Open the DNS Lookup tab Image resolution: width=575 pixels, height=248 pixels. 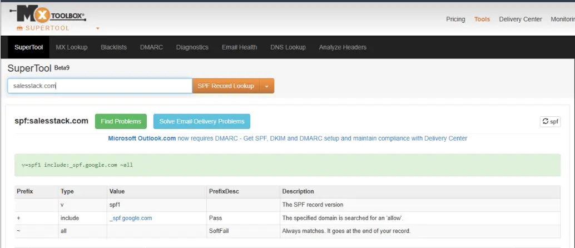(288, 47)
